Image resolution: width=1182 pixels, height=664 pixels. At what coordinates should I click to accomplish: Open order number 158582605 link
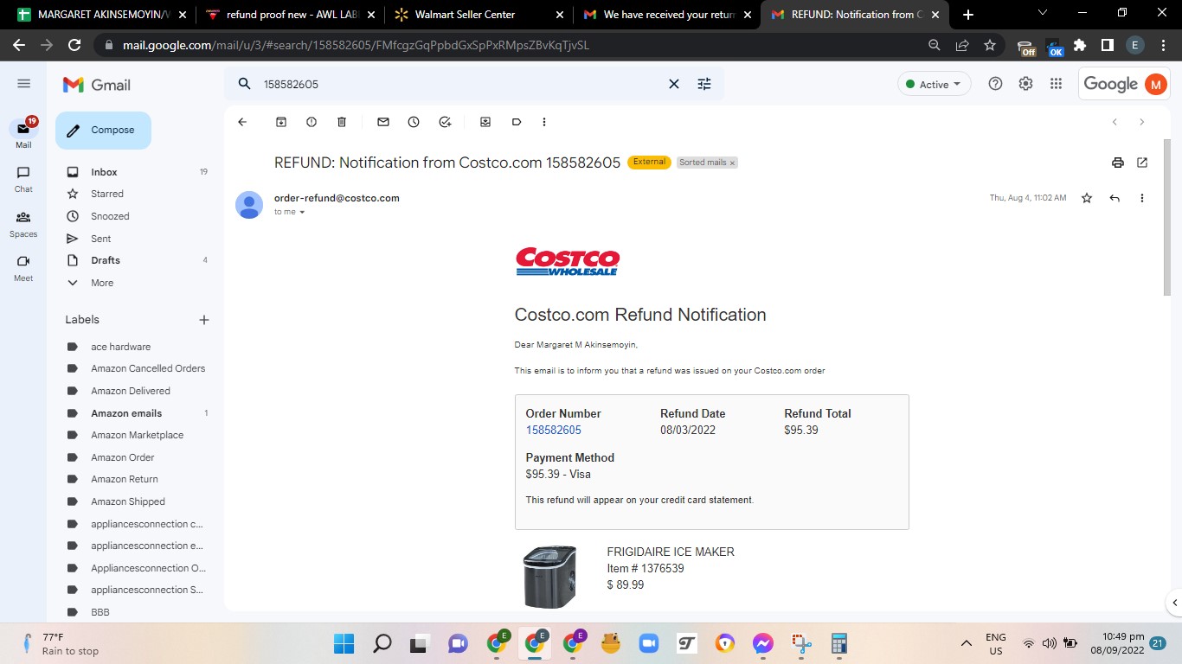[553, 430]
